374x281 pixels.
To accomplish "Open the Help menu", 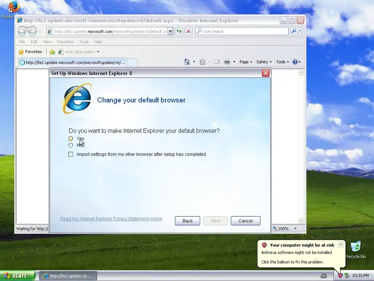I will pyautogui.click(x=98, y=42).
